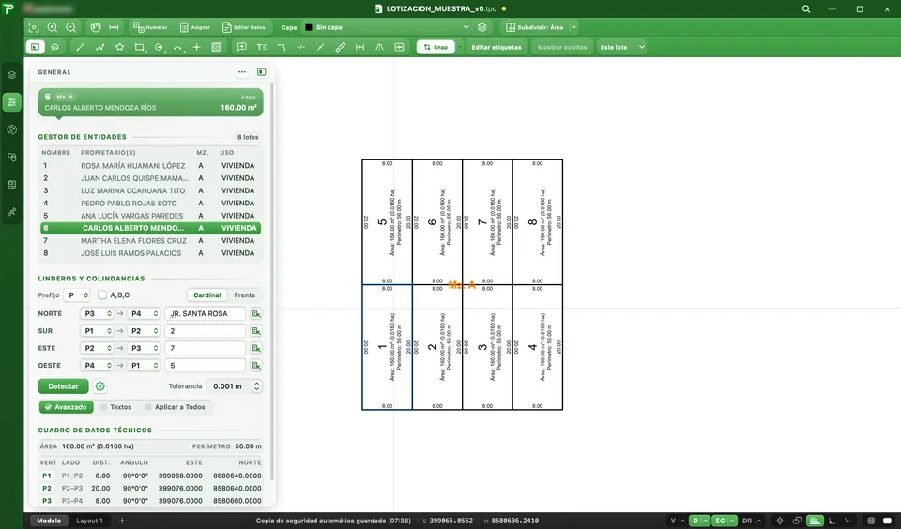Image resolution: width=901 pixels, height=529 pixels.
Task: Click the pick-from-map icon for NORTE
Action: (x=256, y=313)
